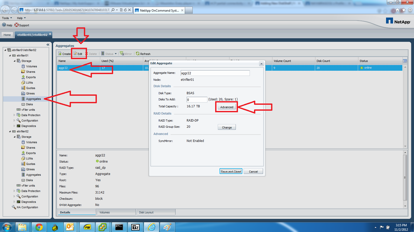Open the Status dropdown in toolbar

click(x=109, y=54)
